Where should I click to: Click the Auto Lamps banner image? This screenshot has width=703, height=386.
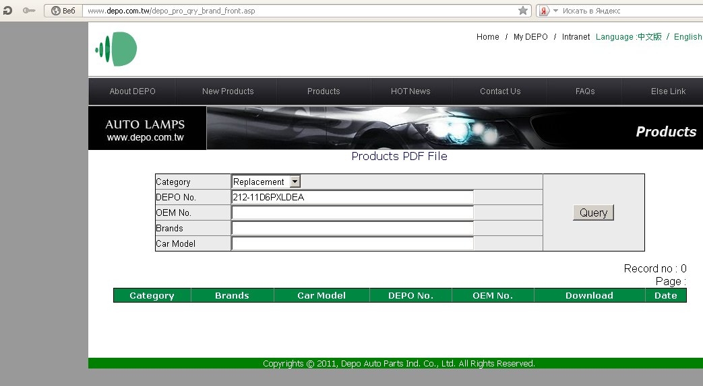point(396,128)
